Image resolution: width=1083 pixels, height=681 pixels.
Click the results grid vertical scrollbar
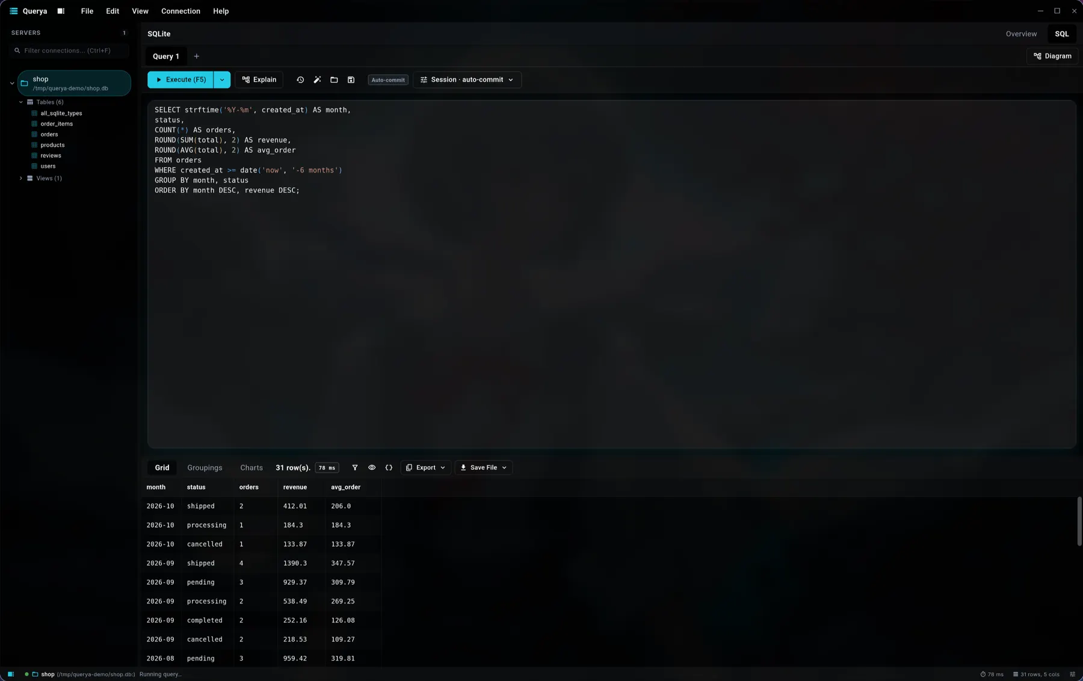(1079, 521)
